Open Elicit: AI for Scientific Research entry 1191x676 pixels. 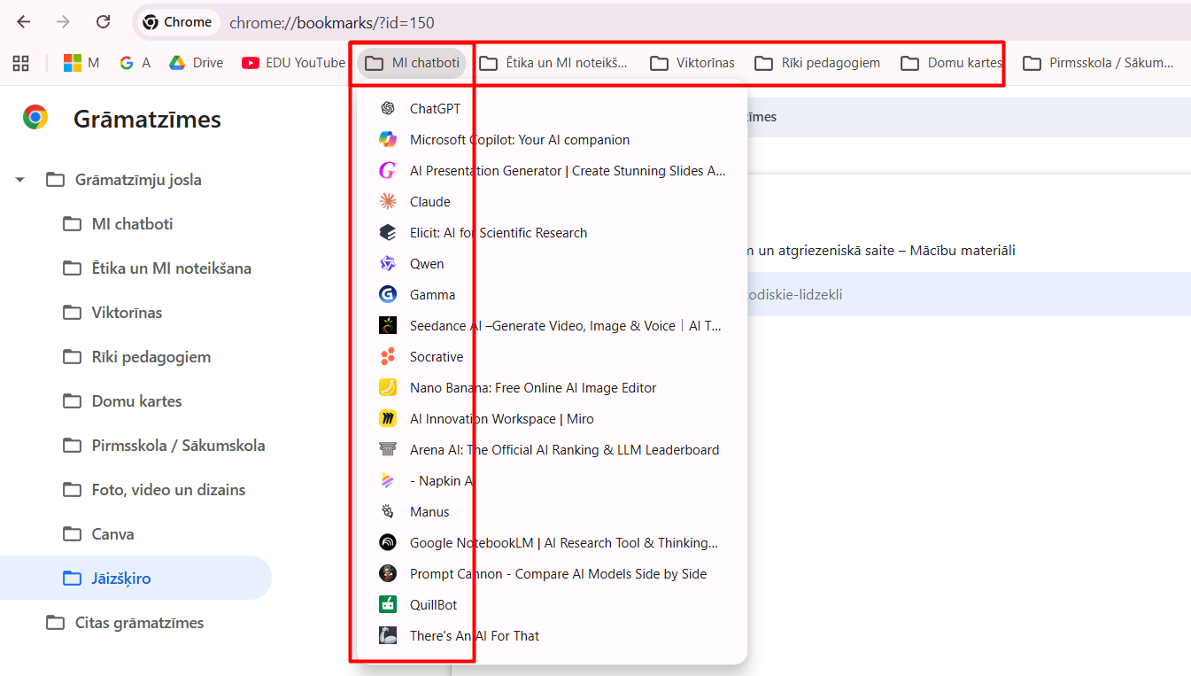pyautogui.click(x=552, y=233)
